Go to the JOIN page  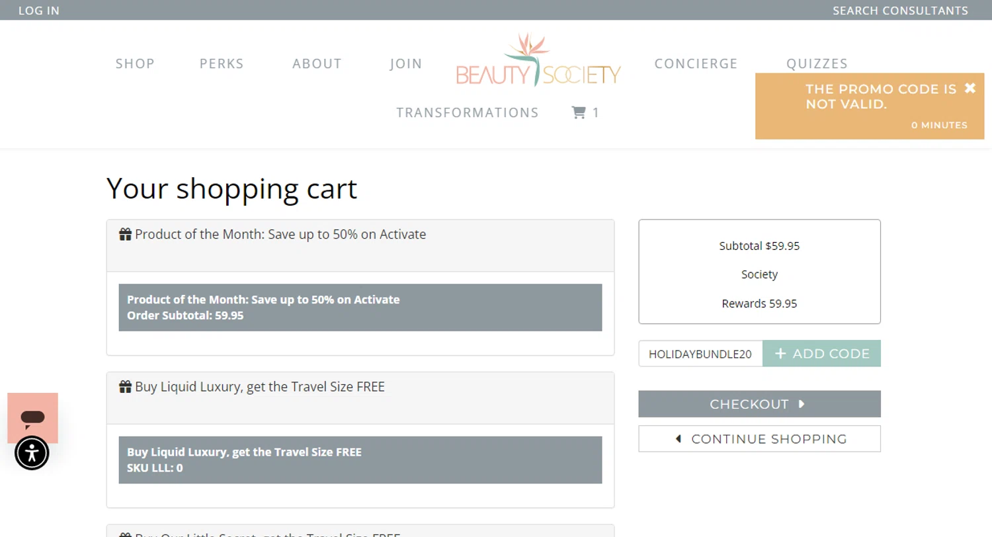[406, 63]
